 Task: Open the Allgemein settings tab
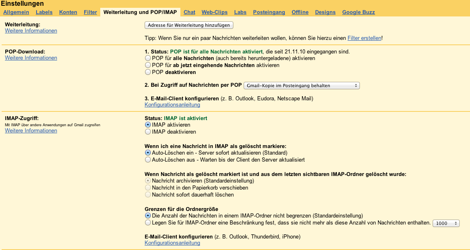tap(16, 12)
